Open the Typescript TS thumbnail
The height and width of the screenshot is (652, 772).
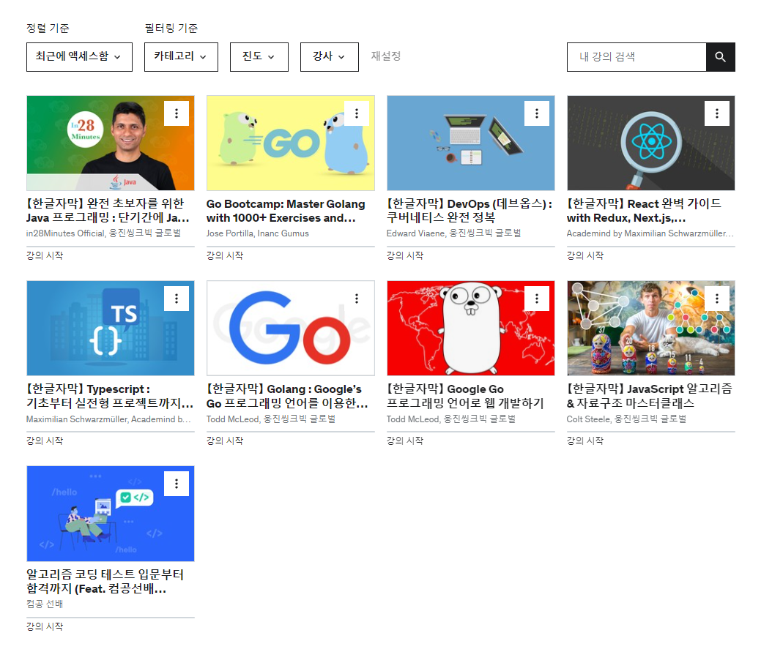pos(111,329)
